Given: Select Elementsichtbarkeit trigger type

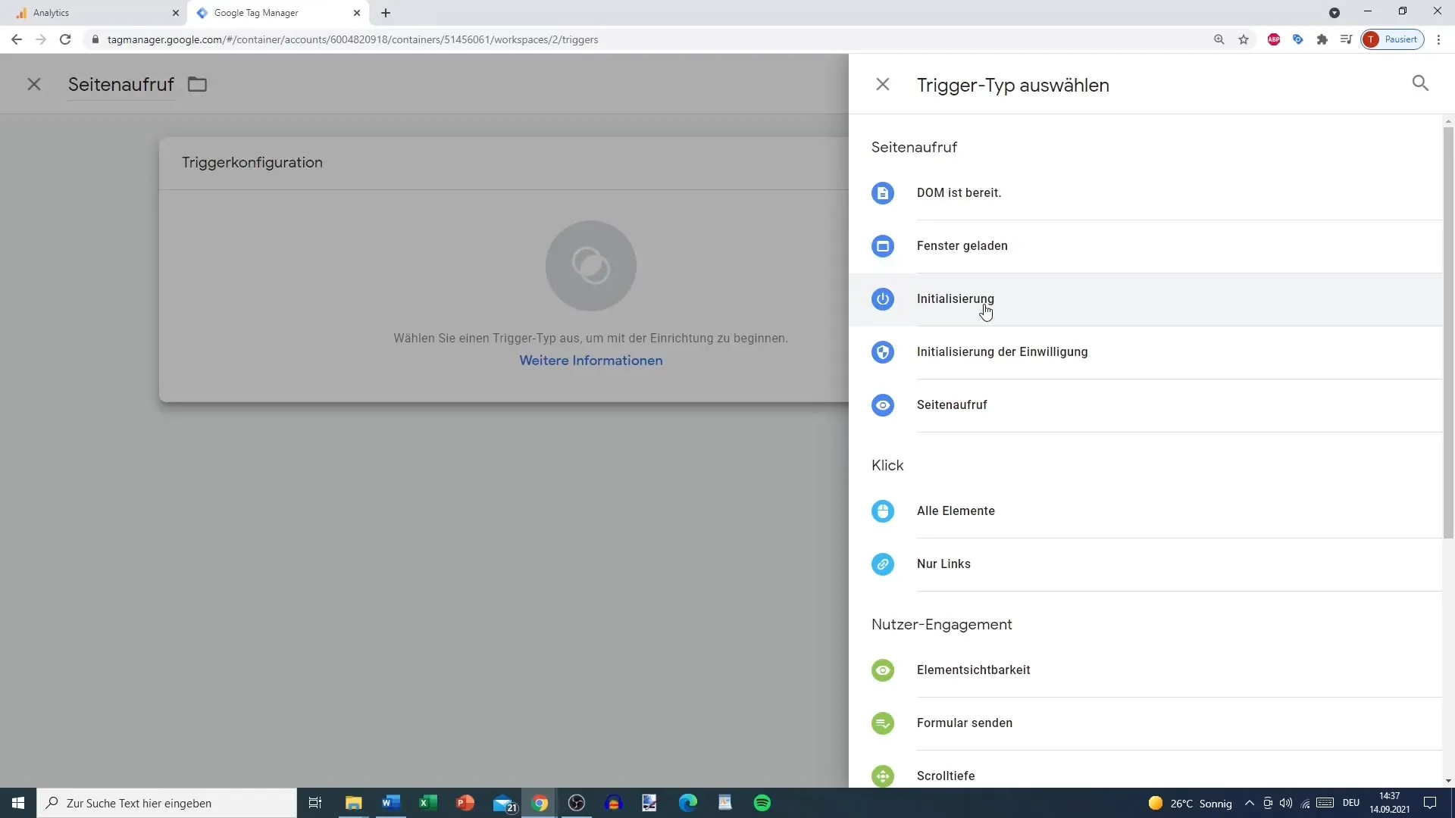Looking at the screenshot, I should [x=1145, y=670].
